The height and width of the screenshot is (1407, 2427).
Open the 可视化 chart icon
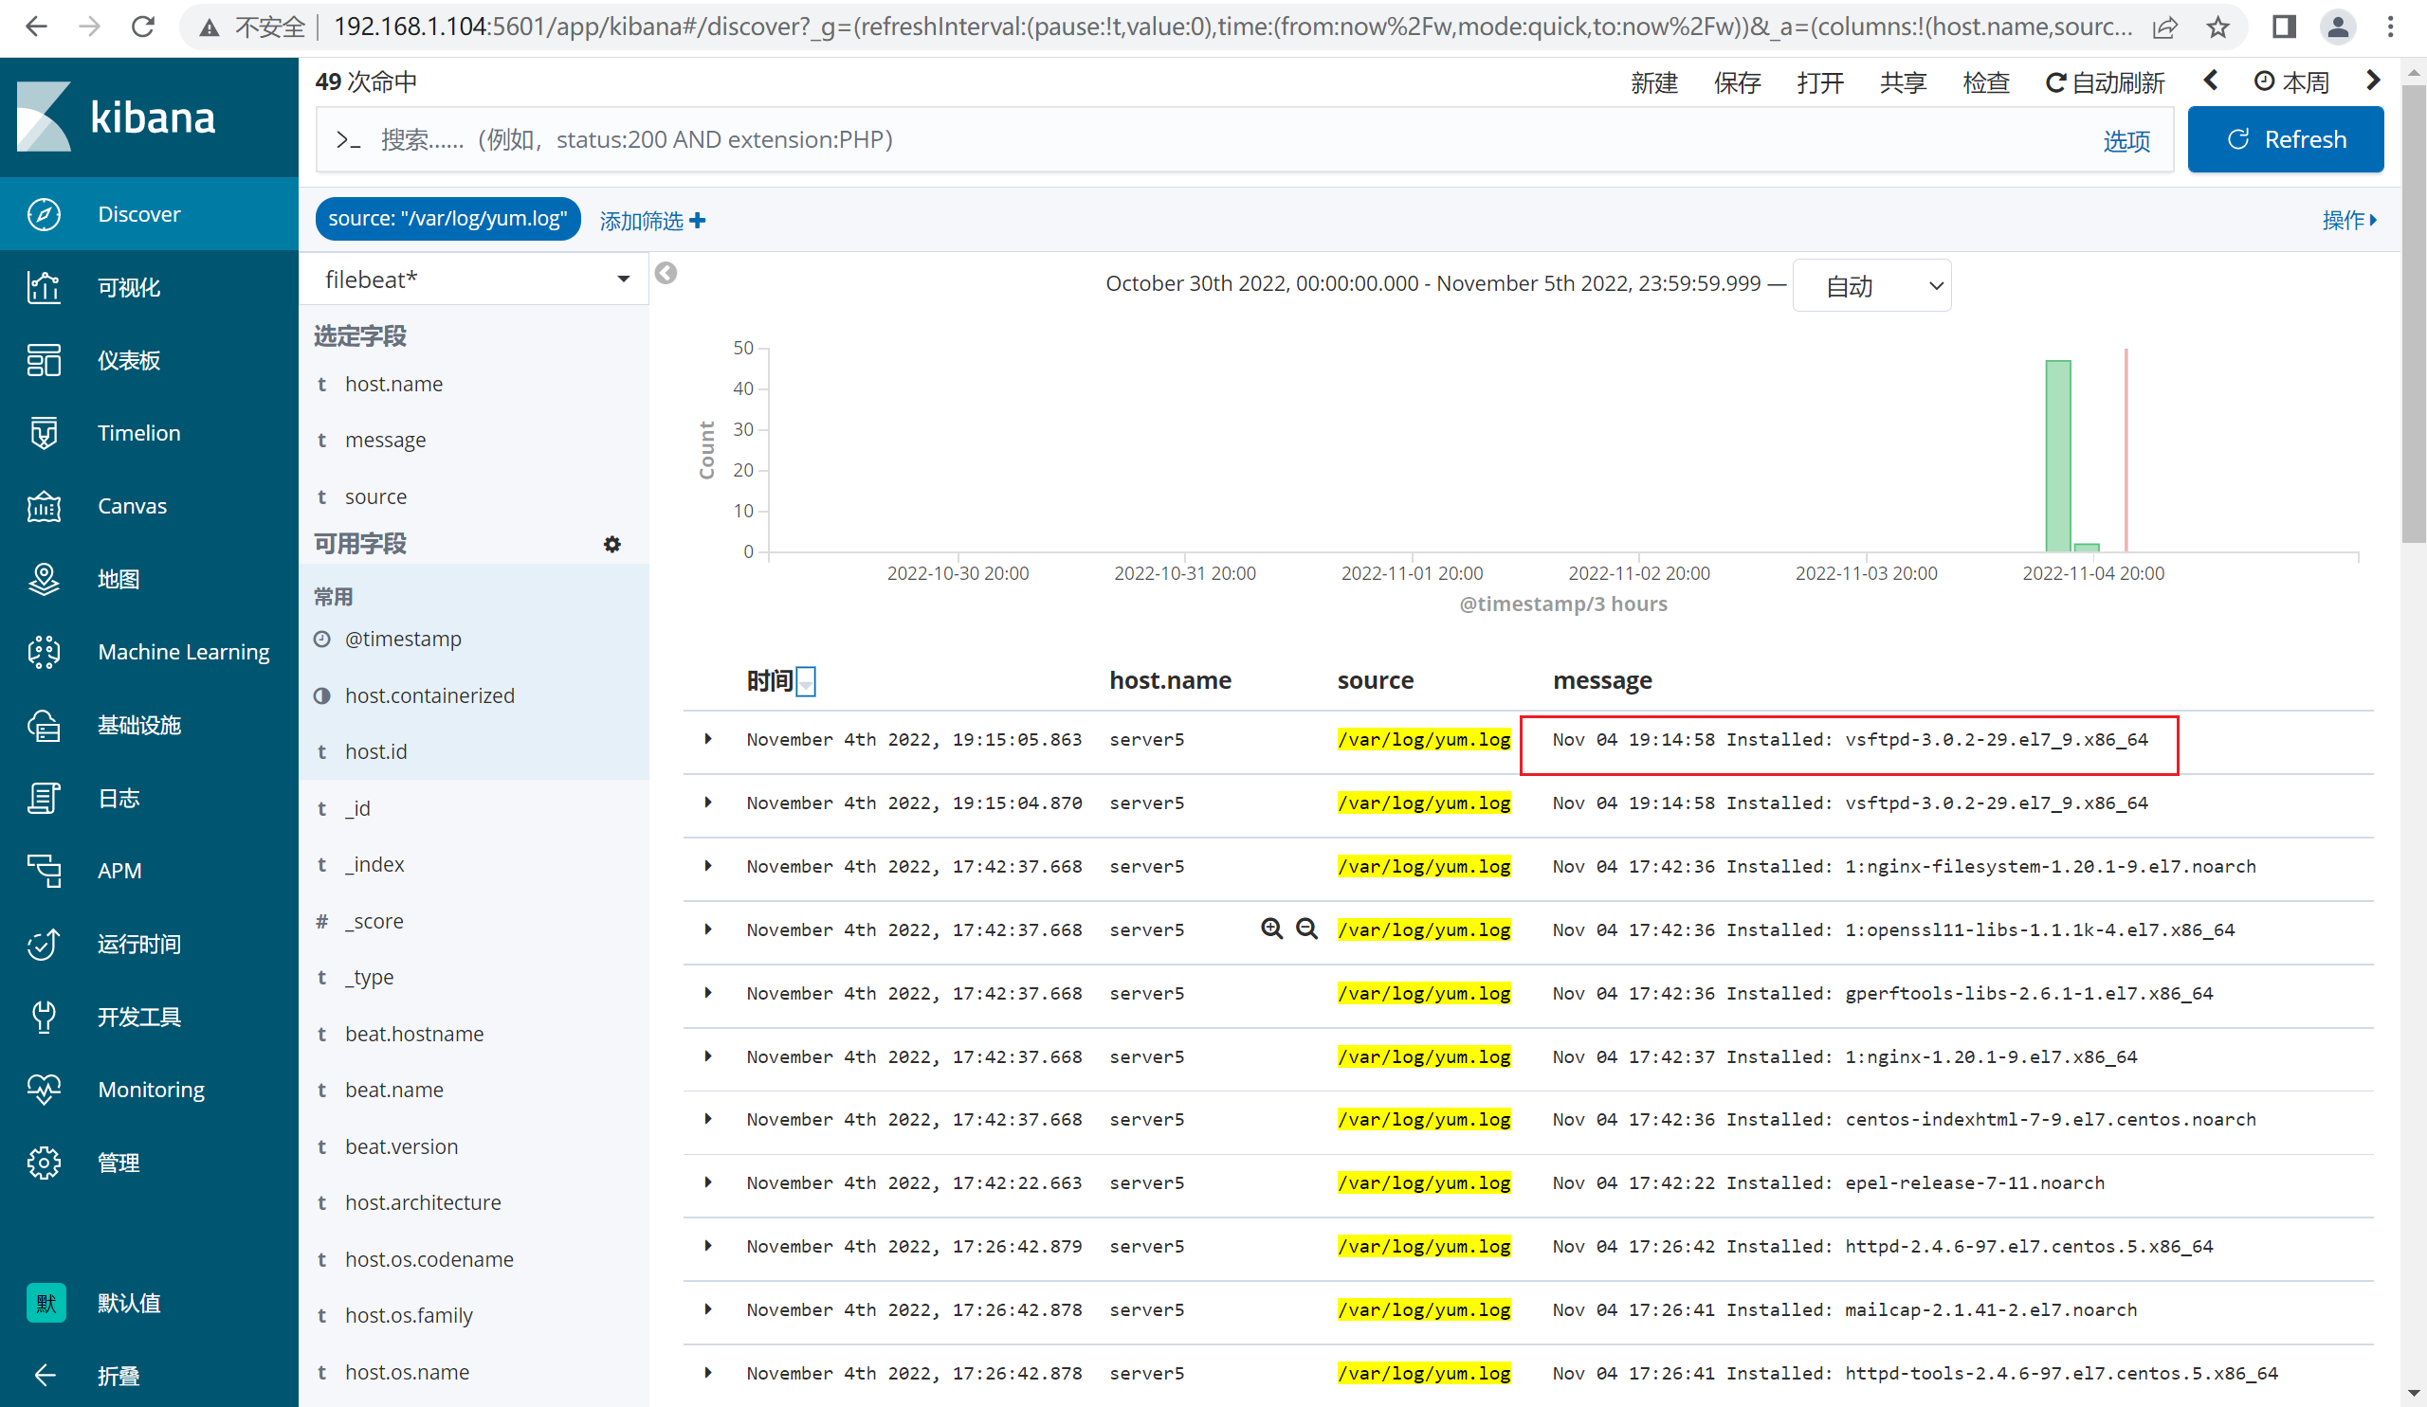(x=45, y=287)
